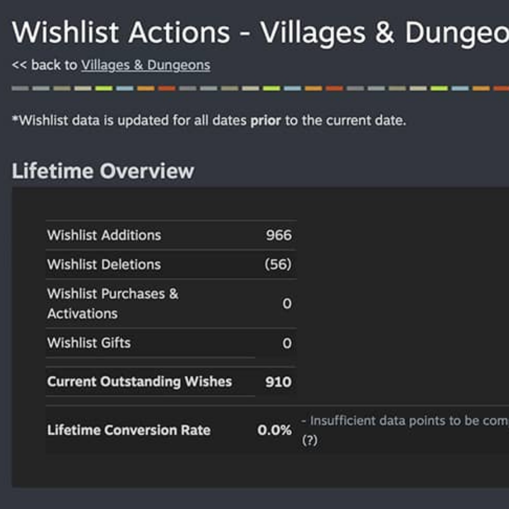This screenshot has height=509, width=509.
Task: Click the Wishlist Gifts zero value
Action: (x=287, y=344)
